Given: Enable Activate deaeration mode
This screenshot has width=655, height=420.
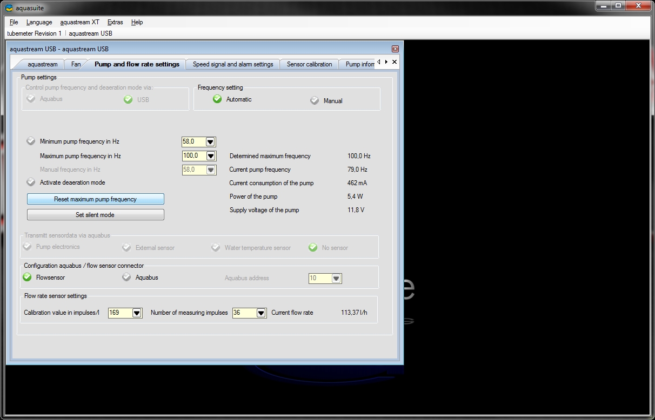Looking at the screenshot, I should coord(31,182).
